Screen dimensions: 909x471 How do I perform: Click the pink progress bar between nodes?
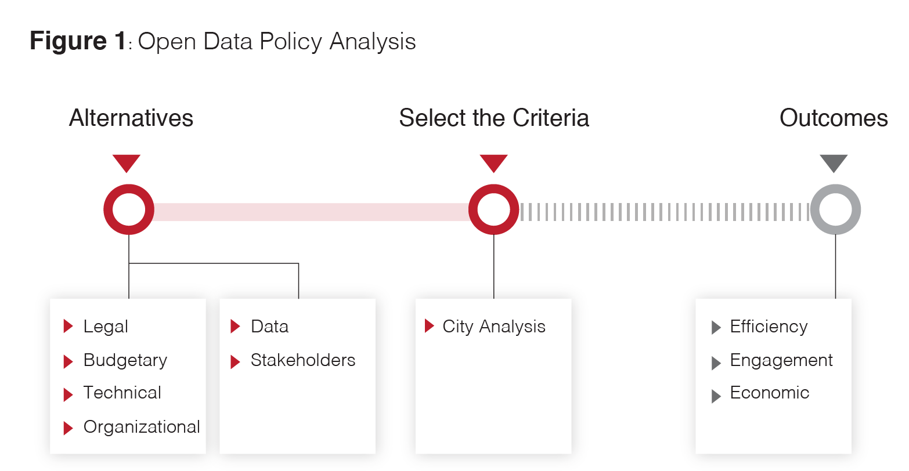(311, 212)
